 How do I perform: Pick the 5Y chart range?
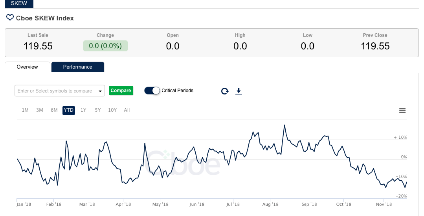coord(98,110)
